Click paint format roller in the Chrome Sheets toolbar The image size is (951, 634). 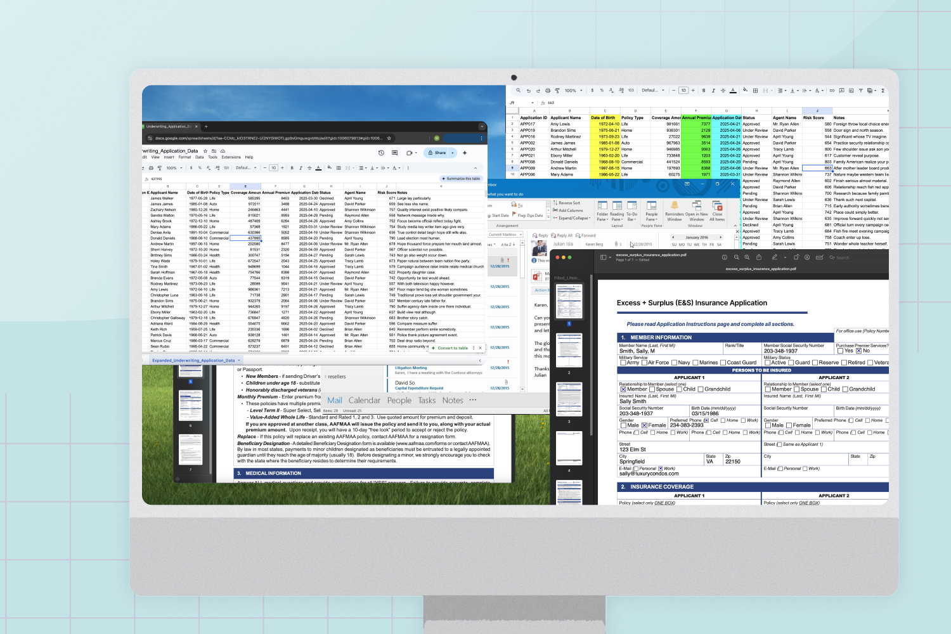(159, 168)
